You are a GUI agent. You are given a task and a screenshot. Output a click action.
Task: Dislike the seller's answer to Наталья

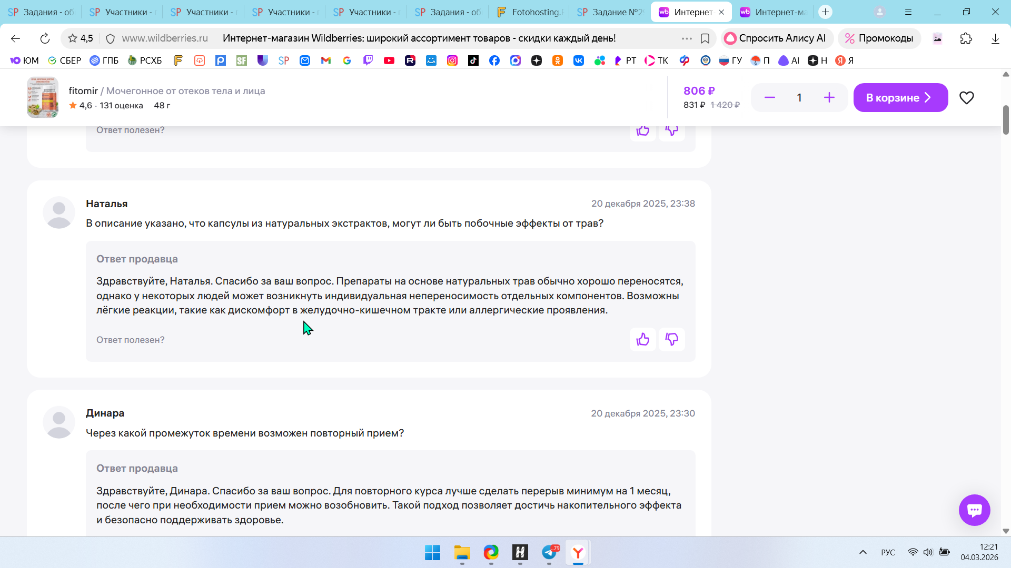pos(671,340)
